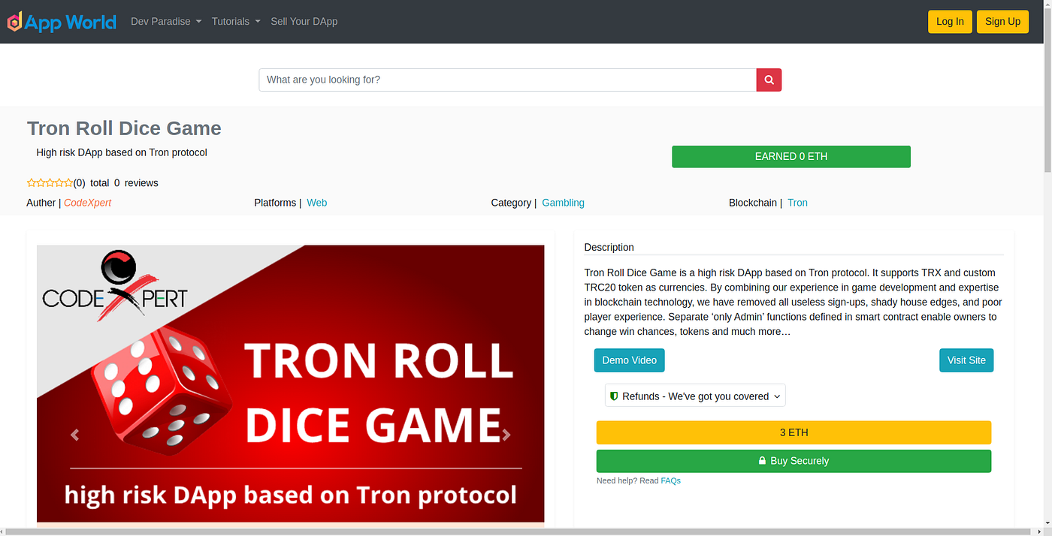This screenshot has width=1052, height=536.
Task: Focus the 'What are you looking for?' search field
Action: pyautogui.click(x=507, y=80)
